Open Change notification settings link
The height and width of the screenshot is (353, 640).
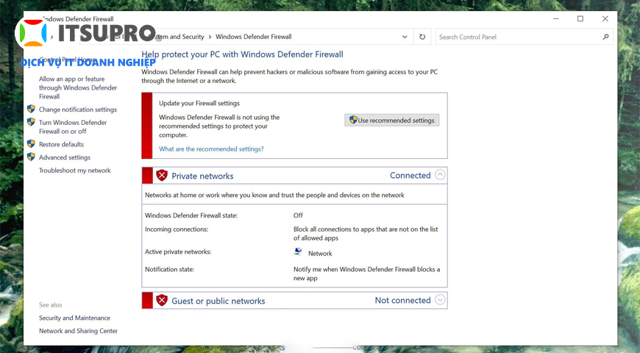78,110
